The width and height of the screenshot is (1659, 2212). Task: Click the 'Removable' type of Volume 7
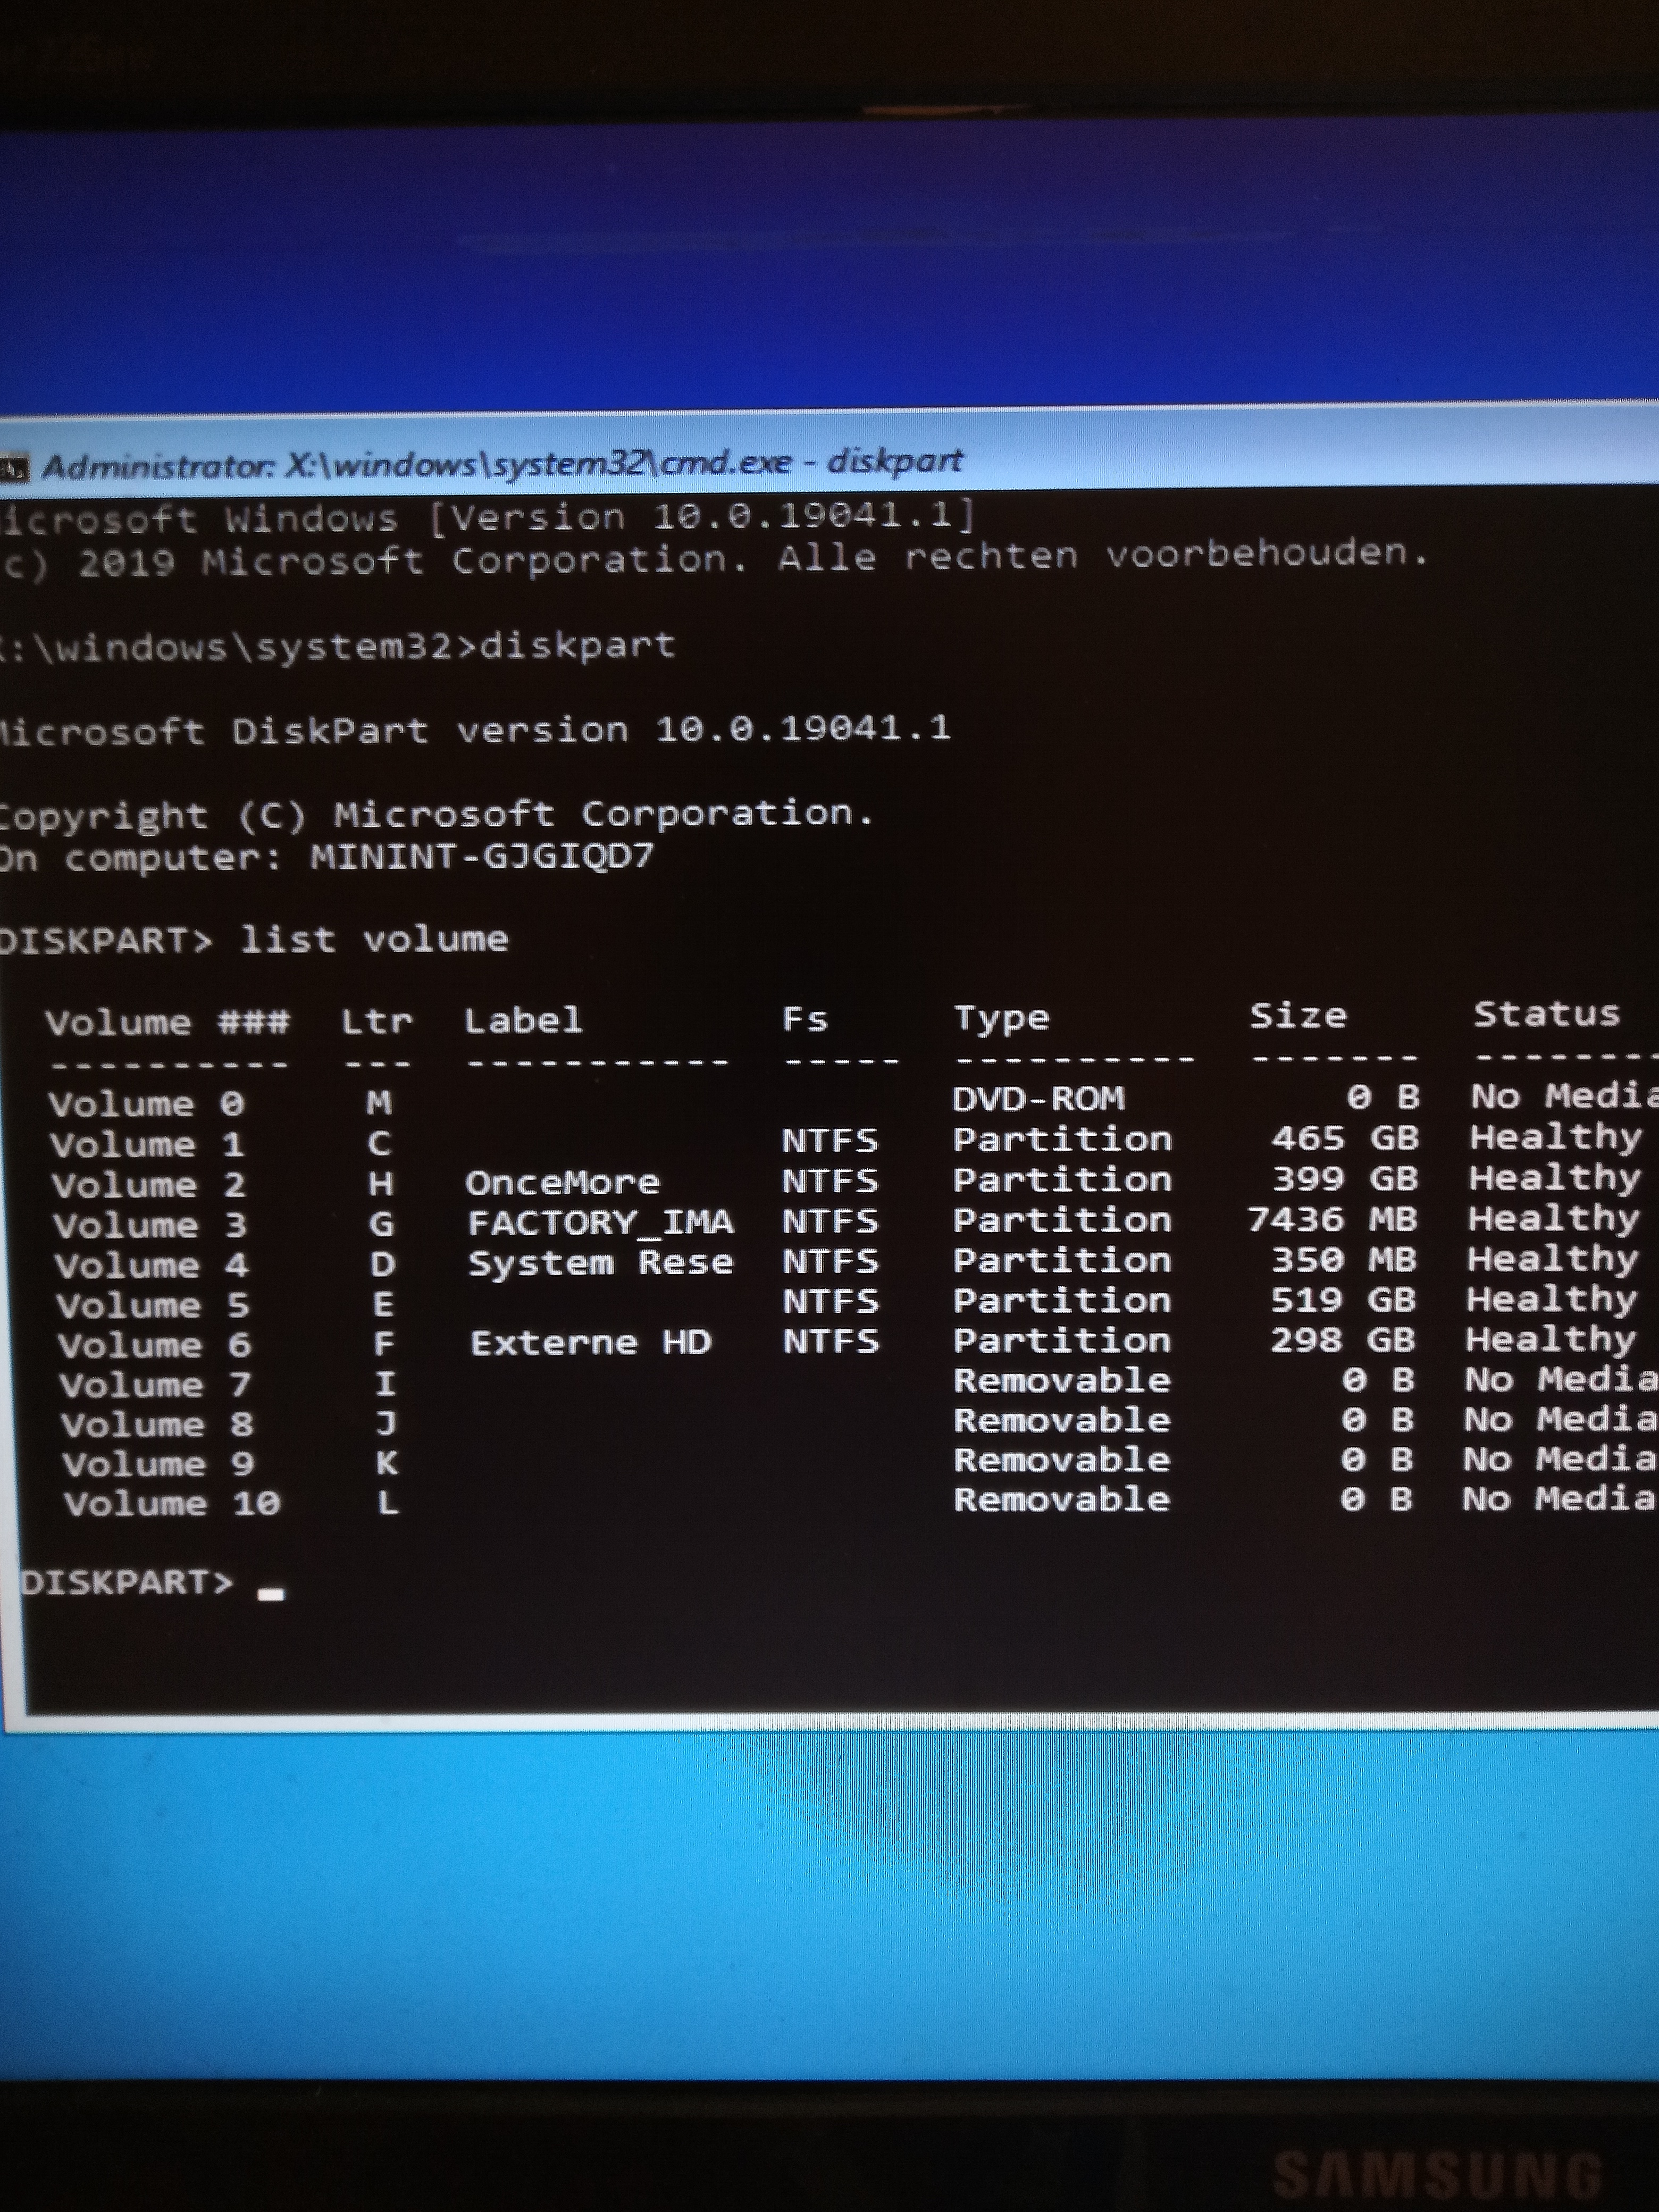point(1061,1380)
